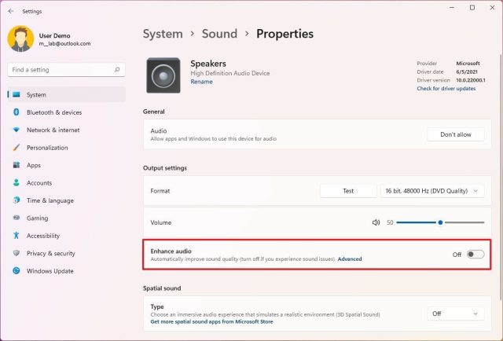The image size is (503, 341).
Task: Click the driver date 6/5/2021
Action: pyautogui.click(x=467, y=71)
